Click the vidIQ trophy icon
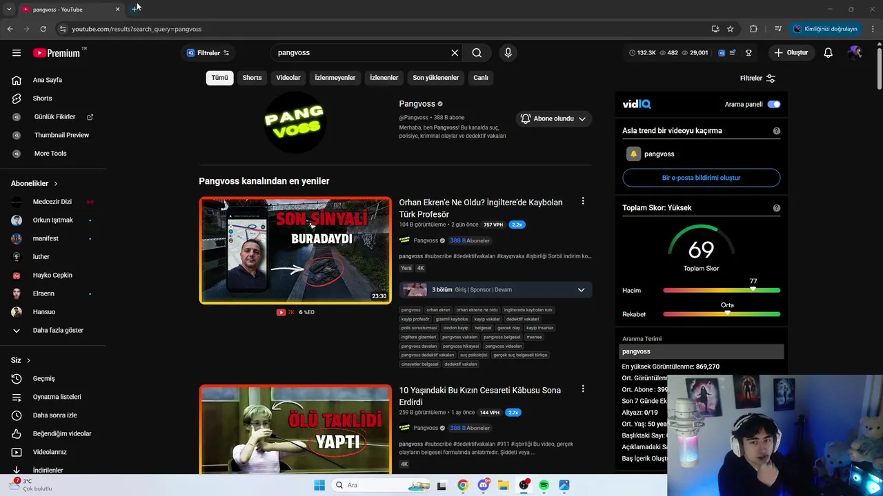 coord(748,53)
